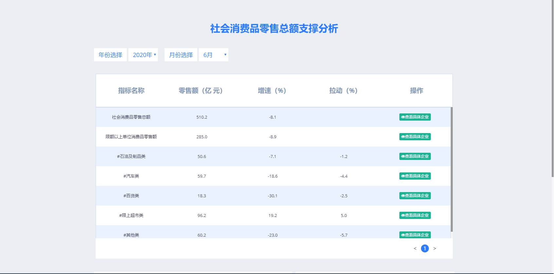The width and height of the screenshot is (554, 274).
Task: Click the 指标名称 column header
Action: (131, 90)
